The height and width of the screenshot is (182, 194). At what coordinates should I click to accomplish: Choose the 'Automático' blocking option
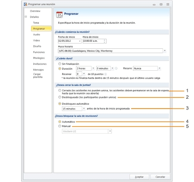59,122
